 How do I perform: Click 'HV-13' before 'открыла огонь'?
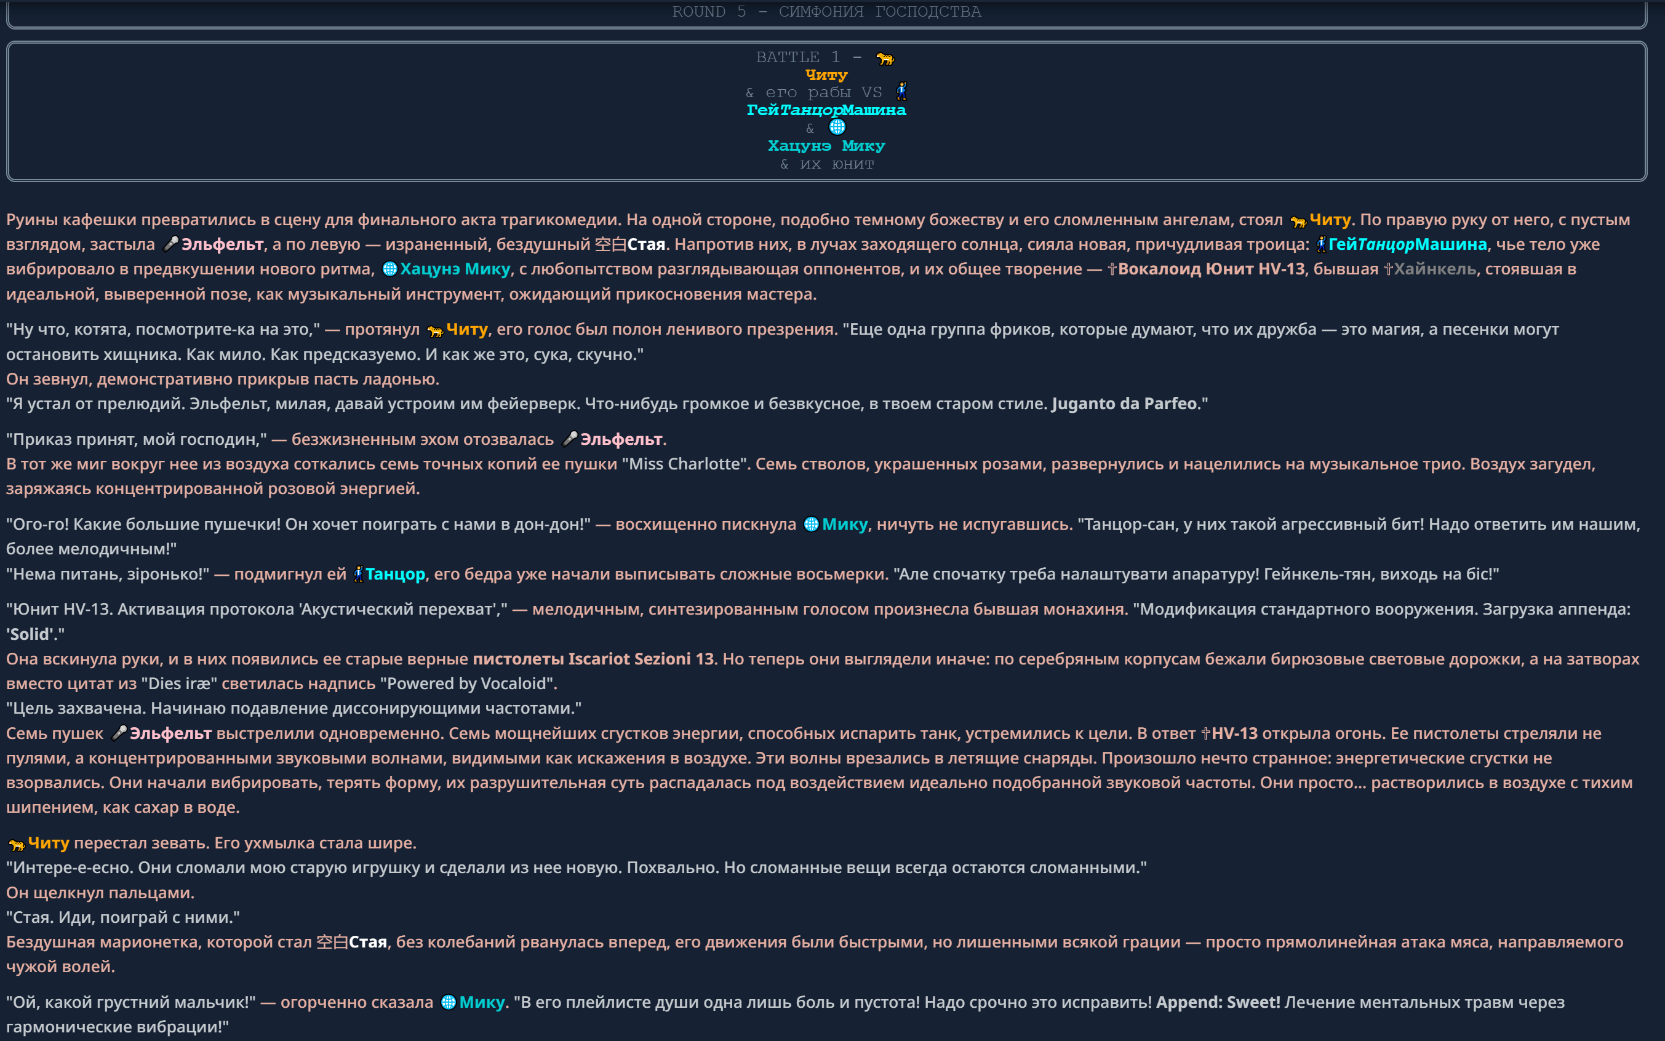point(1235,734)
